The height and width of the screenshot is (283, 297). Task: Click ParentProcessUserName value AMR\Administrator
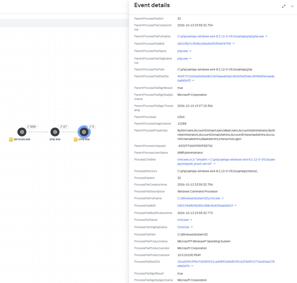190,153
